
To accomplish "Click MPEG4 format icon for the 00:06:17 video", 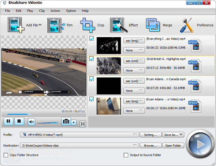I will (x=195, y=106).
